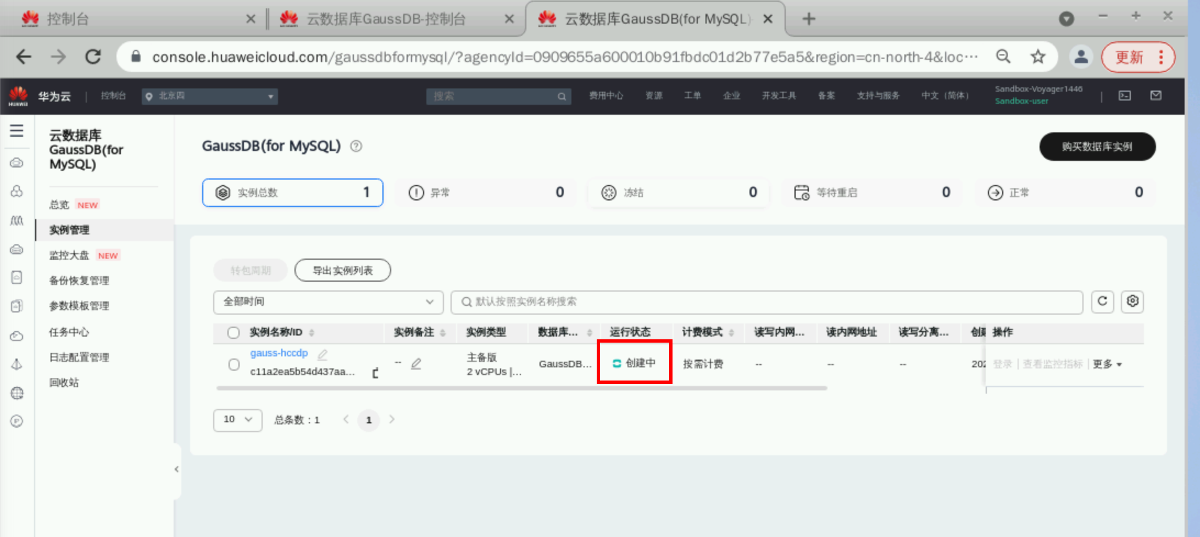
Task: Toggle the select-all checkbox in table header
Action: [234, 333]
